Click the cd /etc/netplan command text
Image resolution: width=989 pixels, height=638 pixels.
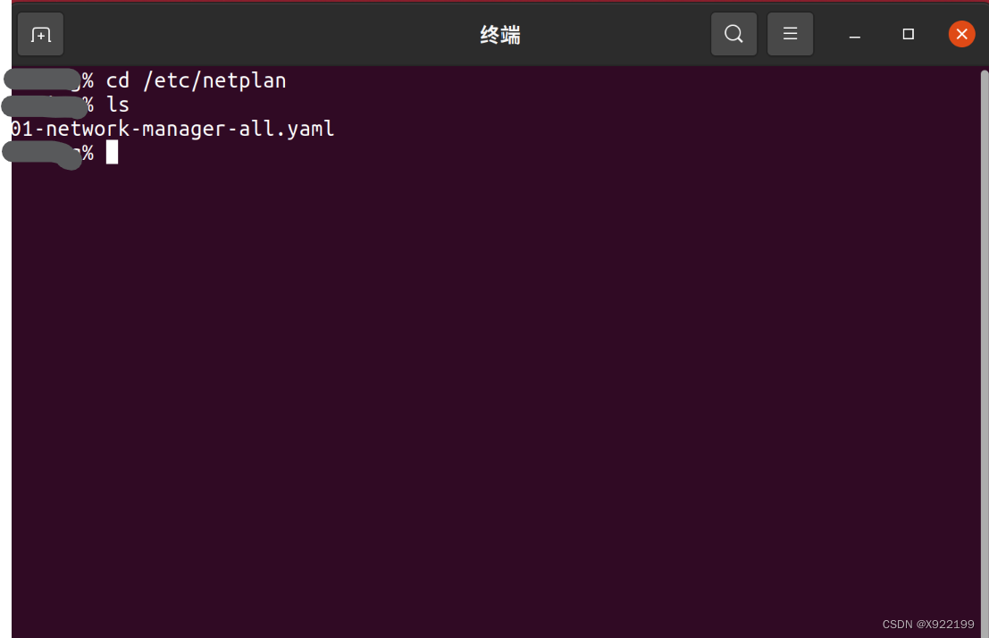coord(196,80)
